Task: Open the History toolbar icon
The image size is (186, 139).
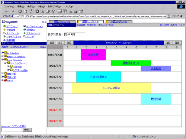Action: pos(48,11)
